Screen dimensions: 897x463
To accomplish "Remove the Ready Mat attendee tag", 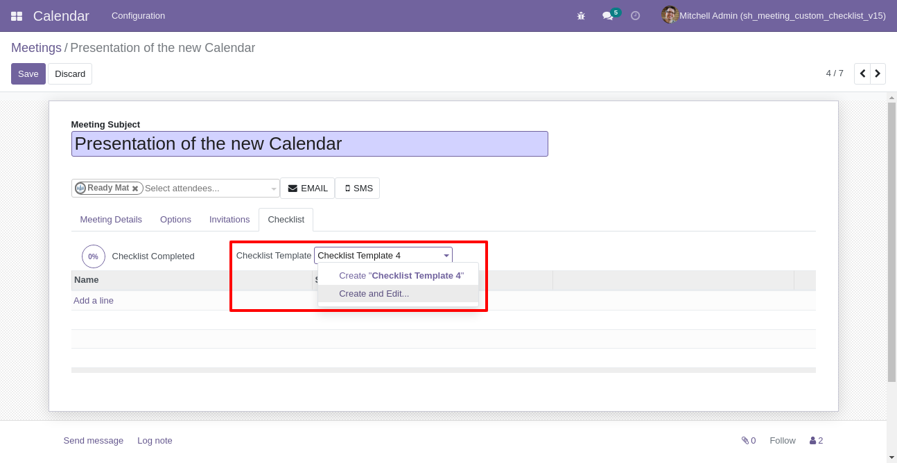I will pyautogui.click(x=135, y=189).
